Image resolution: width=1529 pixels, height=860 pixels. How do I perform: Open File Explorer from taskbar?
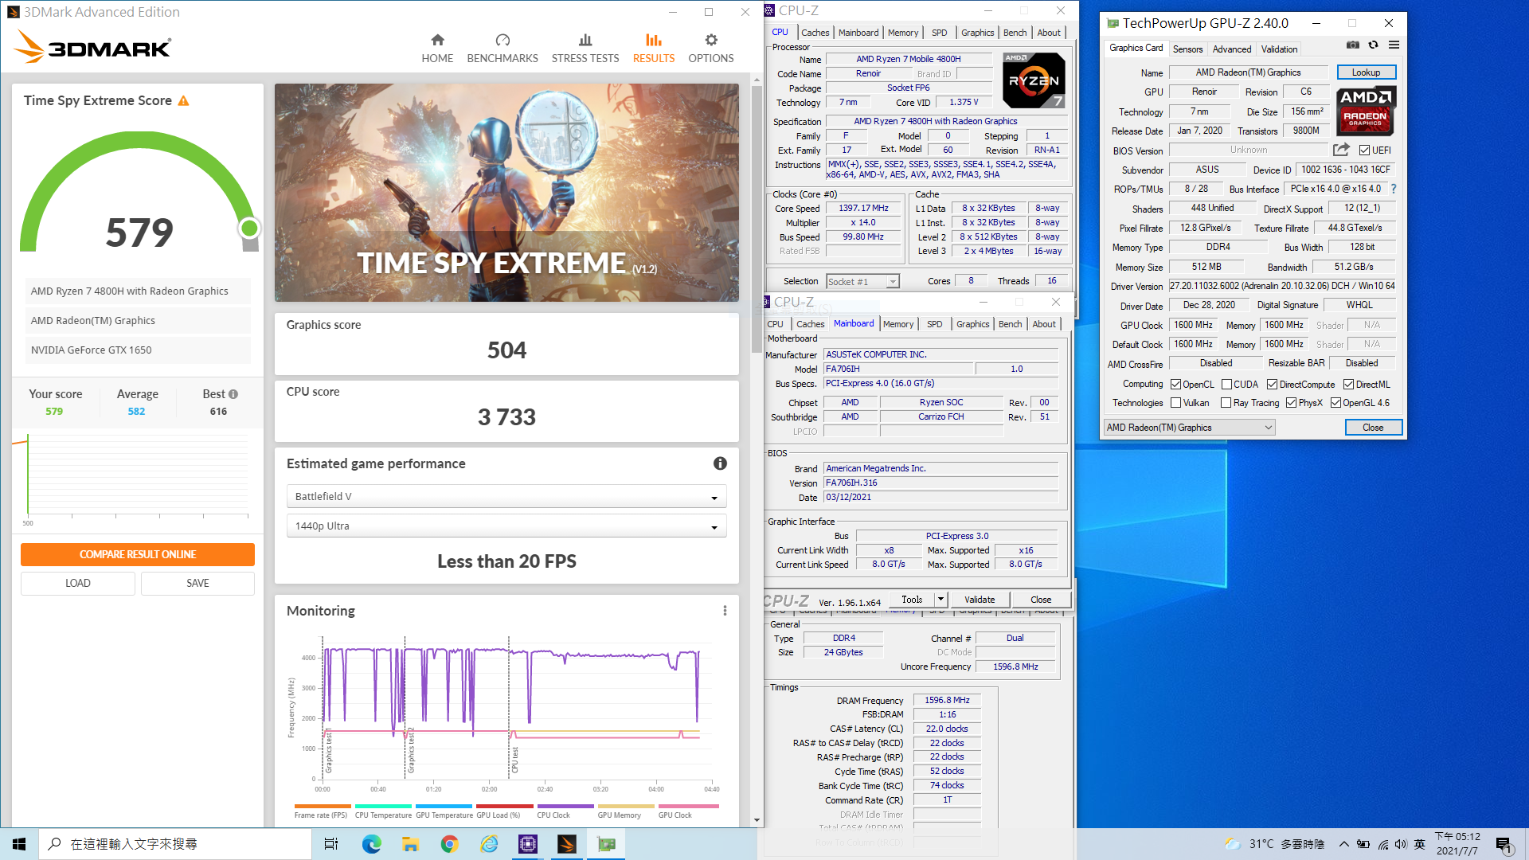point(410,844)
